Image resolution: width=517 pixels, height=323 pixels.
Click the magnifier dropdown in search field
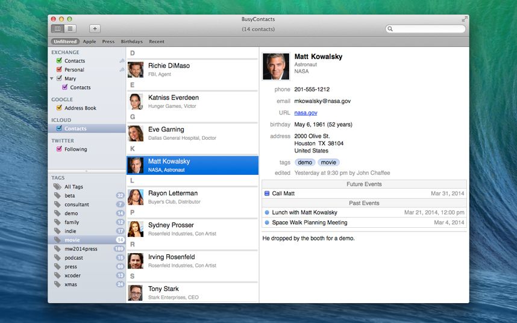coord(391,29)
